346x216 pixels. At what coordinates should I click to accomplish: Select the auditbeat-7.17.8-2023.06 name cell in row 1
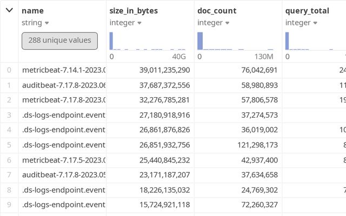63,85
